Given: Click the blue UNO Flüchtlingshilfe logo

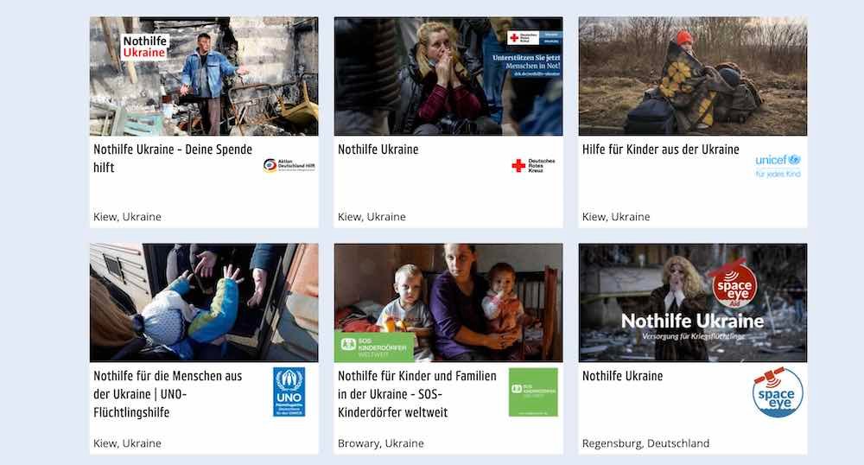Looking at the screenshot, I should [289, 392].
